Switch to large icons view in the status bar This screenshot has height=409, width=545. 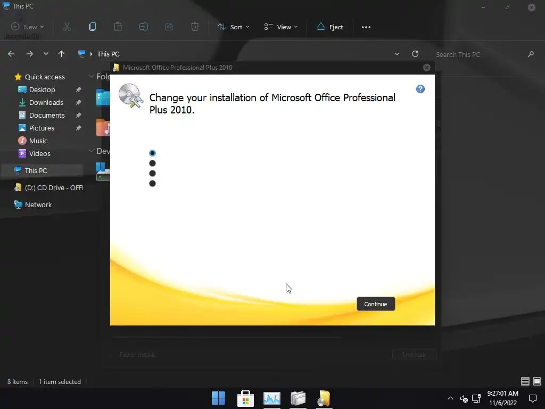tap(537, 381)
